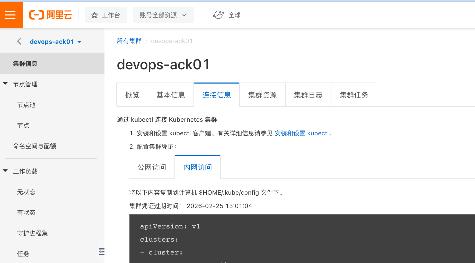Select 节点池 in the sidebar
The width and height of the screenshot is (475, 263).
click(x=26, y=105)
